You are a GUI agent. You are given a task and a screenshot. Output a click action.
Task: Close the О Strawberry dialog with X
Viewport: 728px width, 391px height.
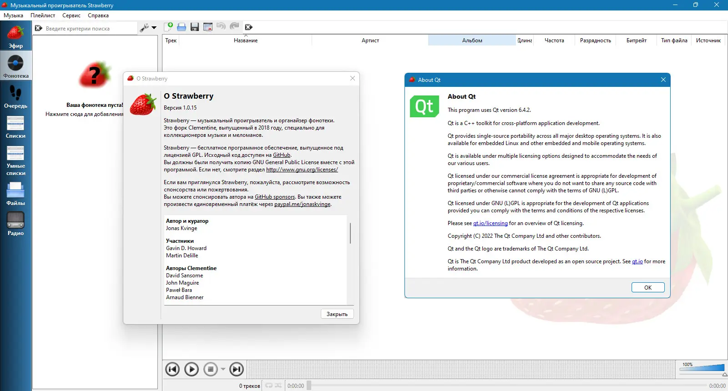tap(353, 78)
